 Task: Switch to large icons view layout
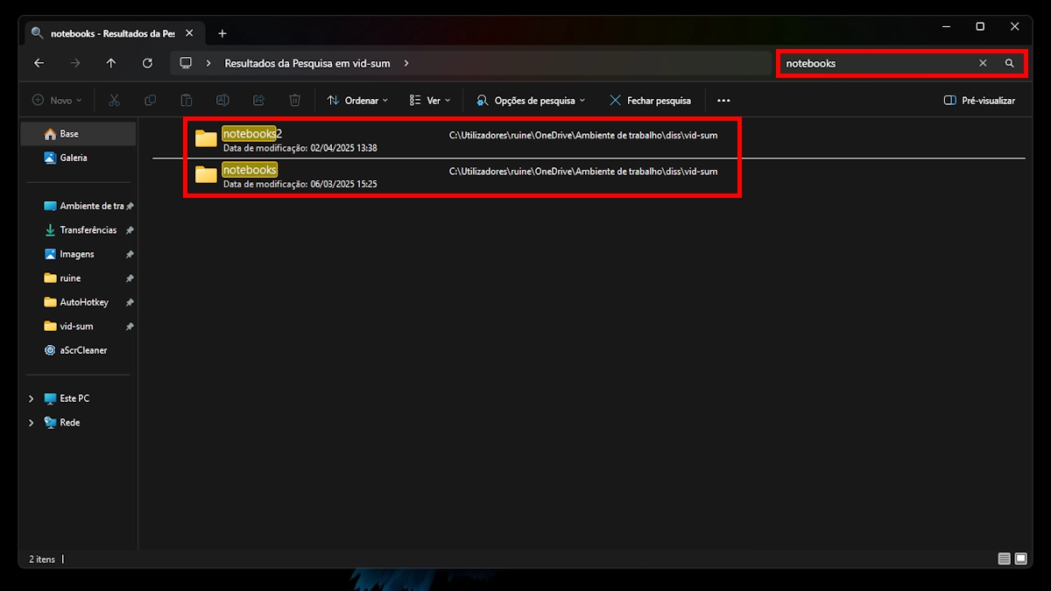[x=1019, y=559]
